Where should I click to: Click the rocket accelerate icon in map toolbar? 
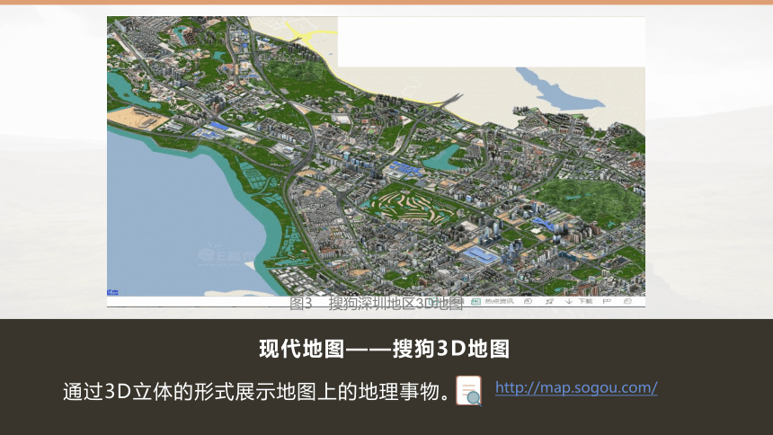pos(549,301)
